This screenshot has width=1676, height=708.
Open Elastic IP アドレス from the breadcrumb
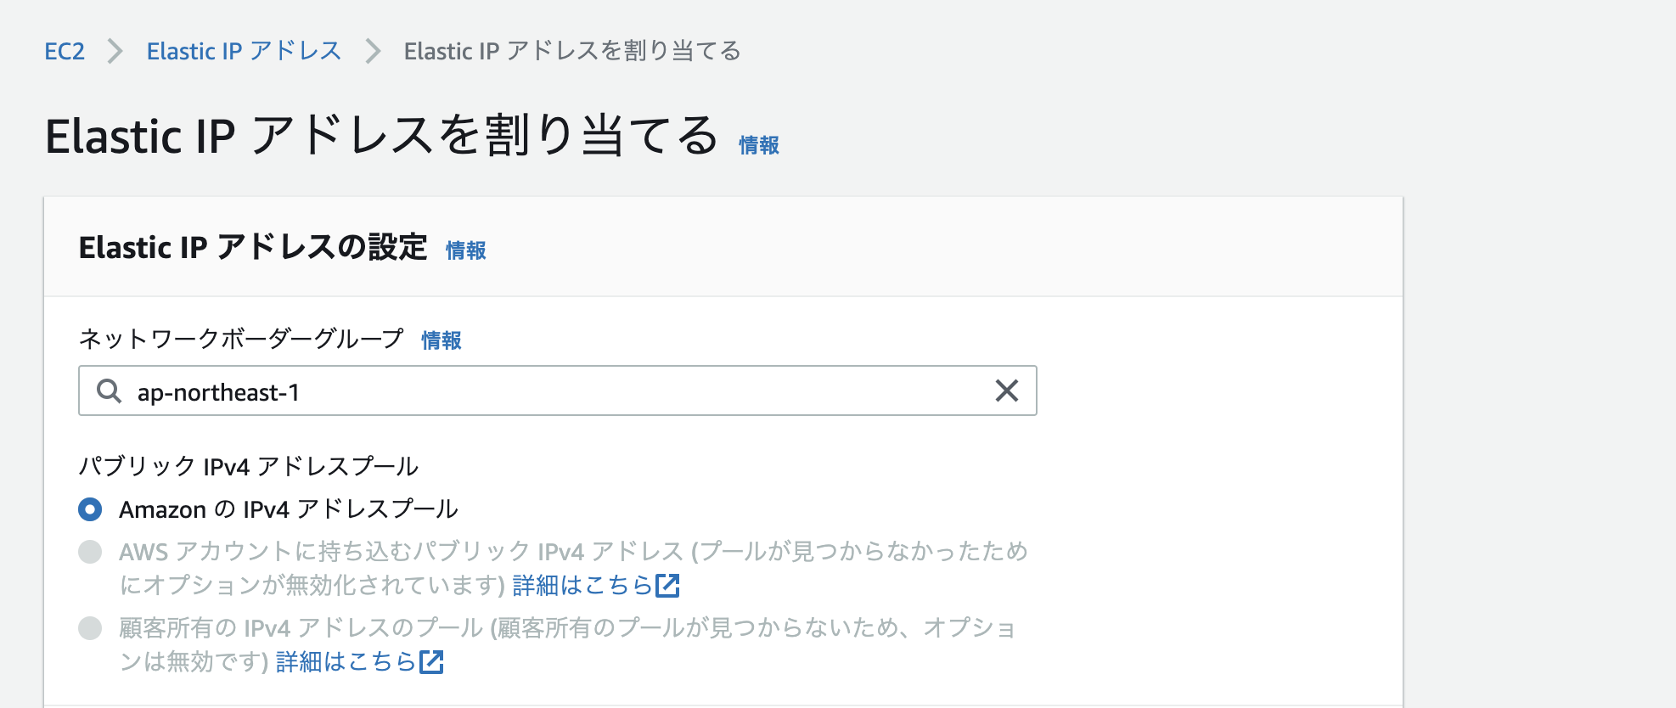click(x=243, y=51)
